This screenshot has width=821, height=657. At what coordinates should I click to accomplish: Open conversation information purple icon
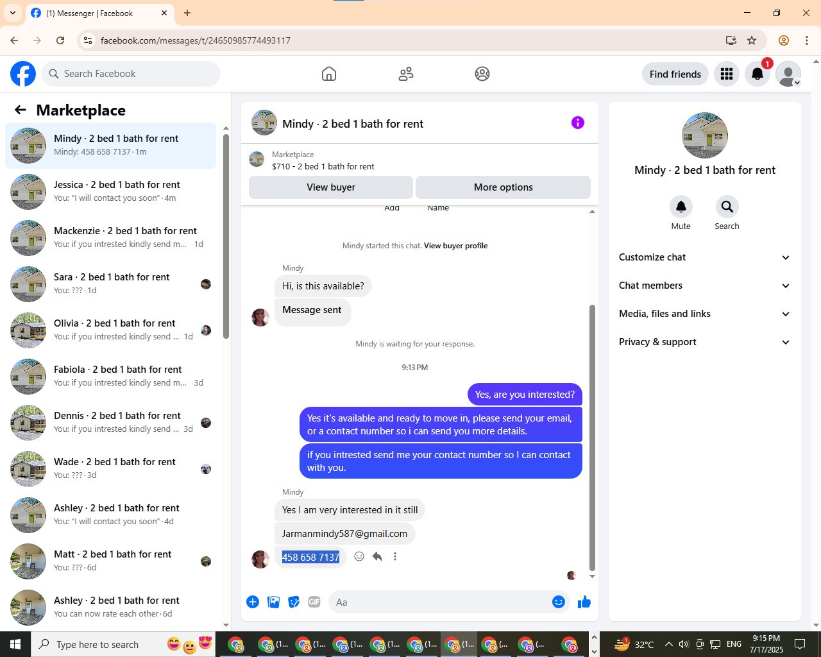coord(578,123)
